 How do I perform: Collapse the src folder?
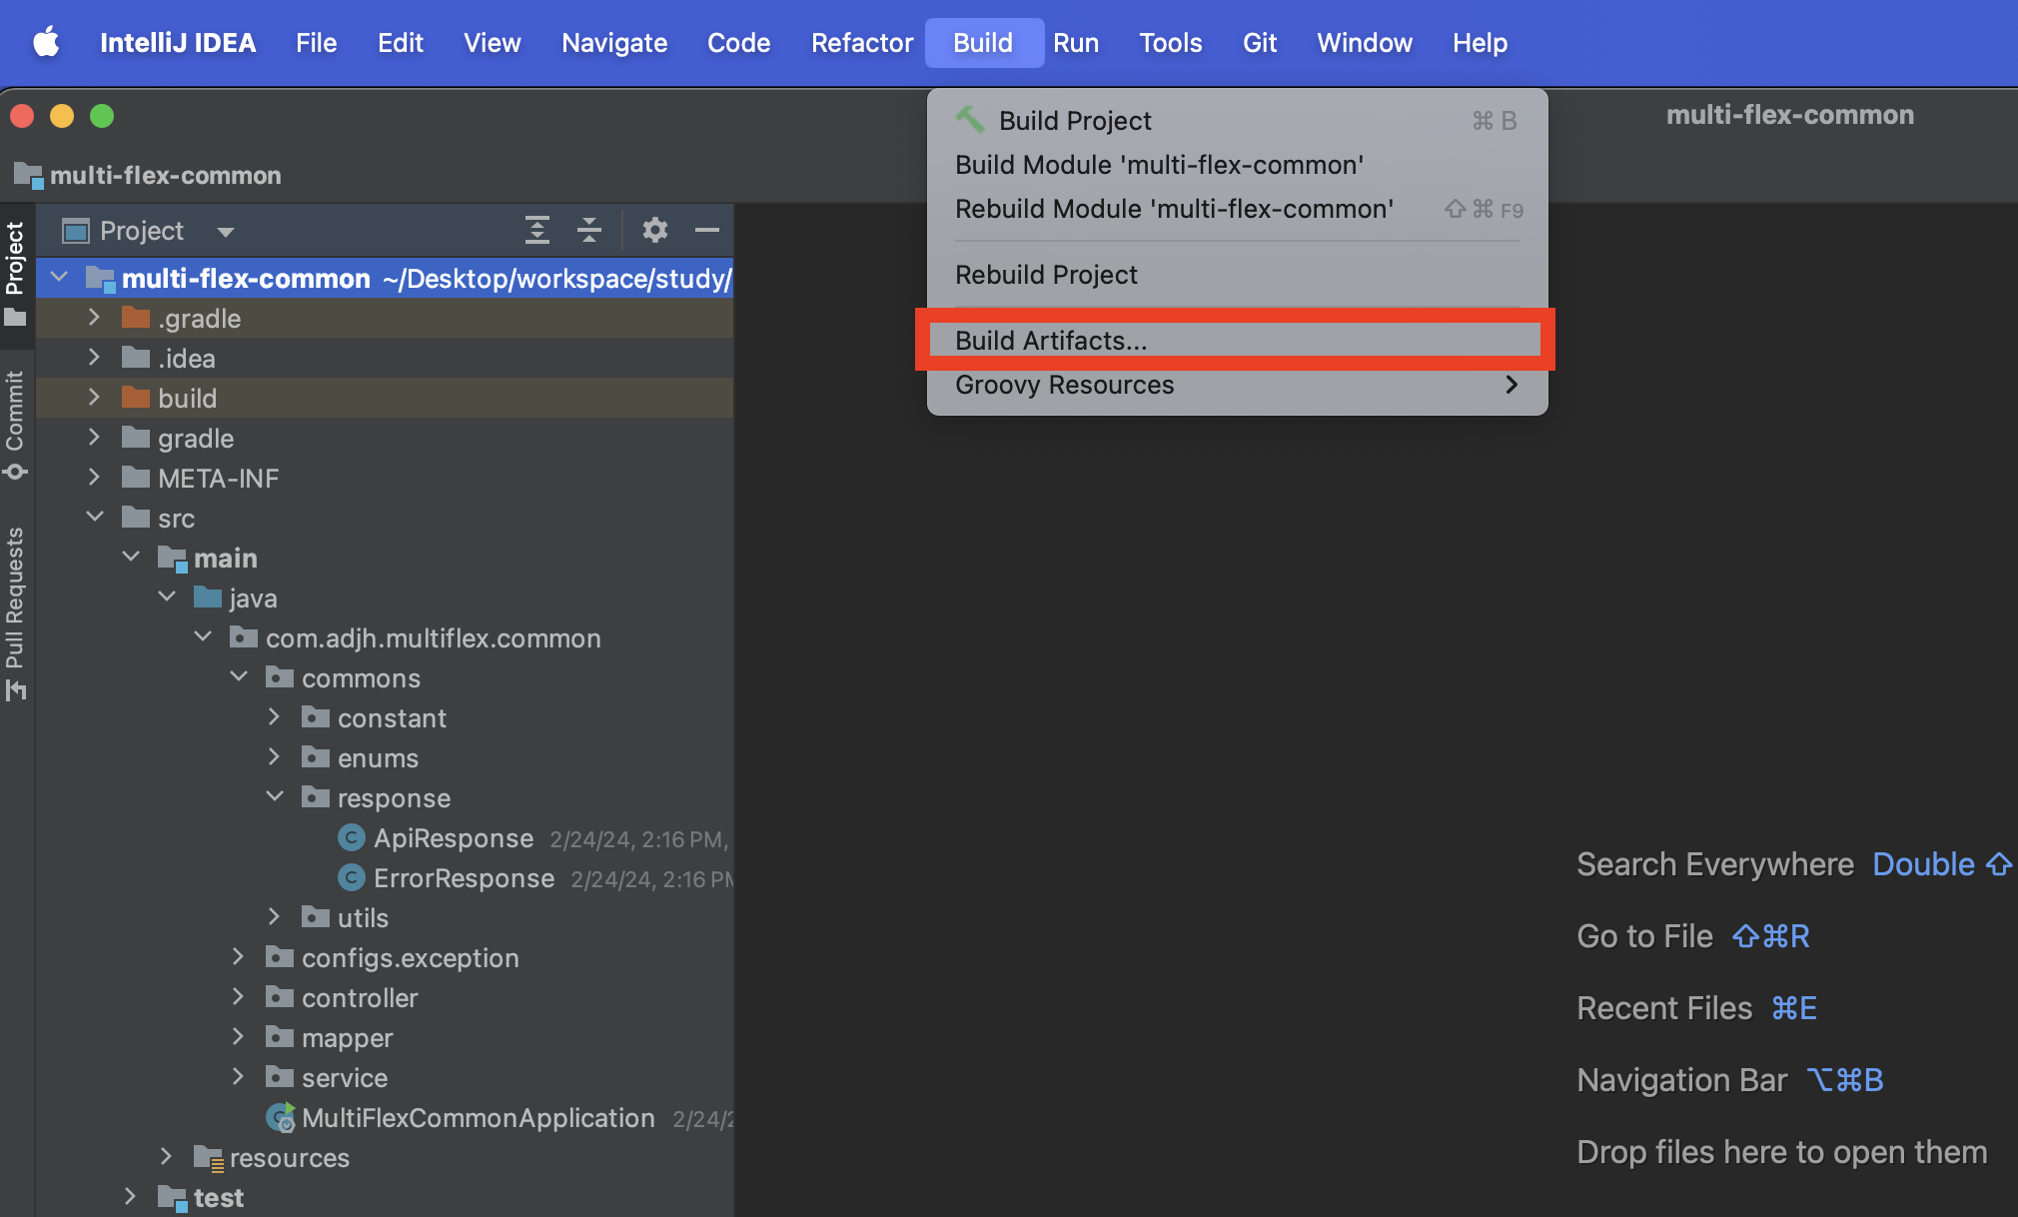(x=95, y=518)
